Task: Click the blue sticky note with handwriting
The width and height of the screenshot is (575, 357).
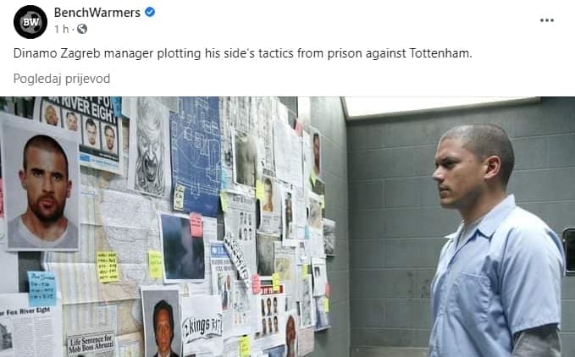Action: (42, 288)
